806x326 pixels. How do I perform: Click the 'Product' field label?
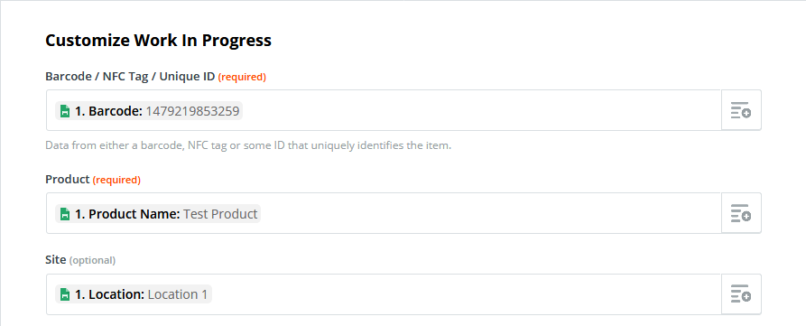pyautogui.click(x=68, y=180)
